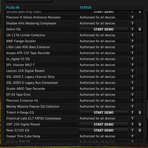Select the Lexicon 224 Digital Reverb row

[x=74, y=71]
